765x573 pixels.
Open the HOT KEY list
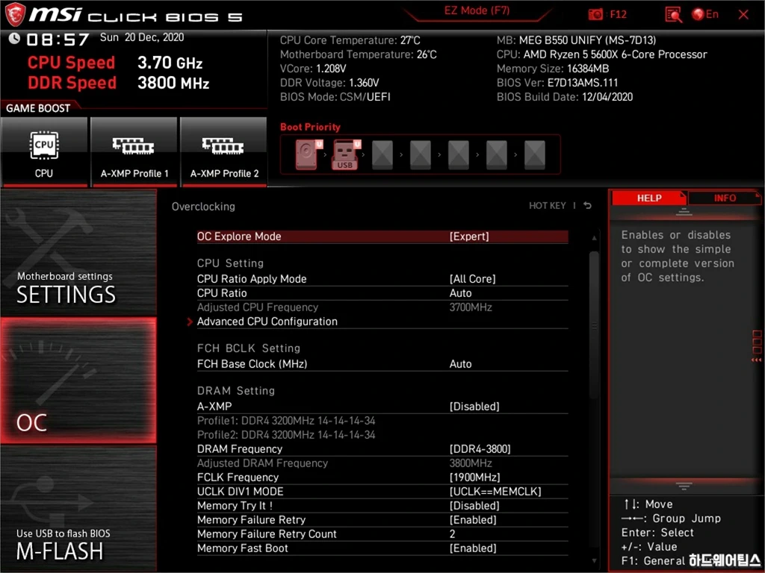(x=548, y=206)
